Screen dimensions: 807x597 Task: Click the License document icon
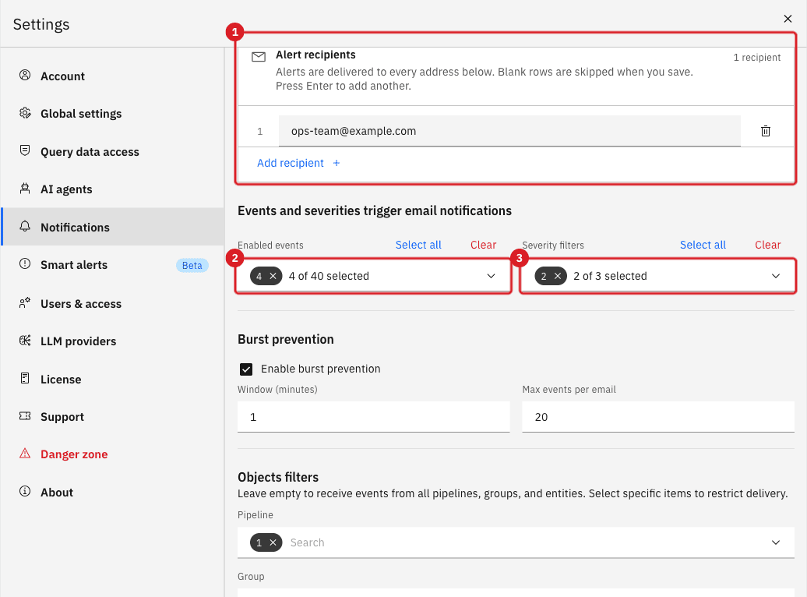25,378
